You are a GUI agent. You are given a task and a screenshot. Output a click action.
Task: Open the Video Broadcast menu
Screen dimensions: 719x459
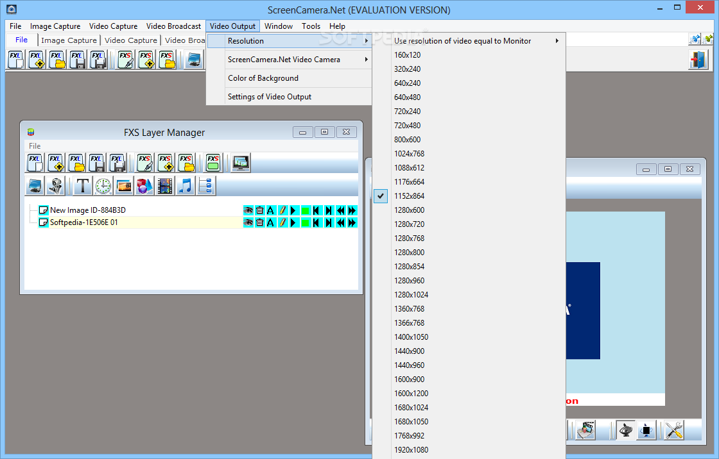coord(173,26)
